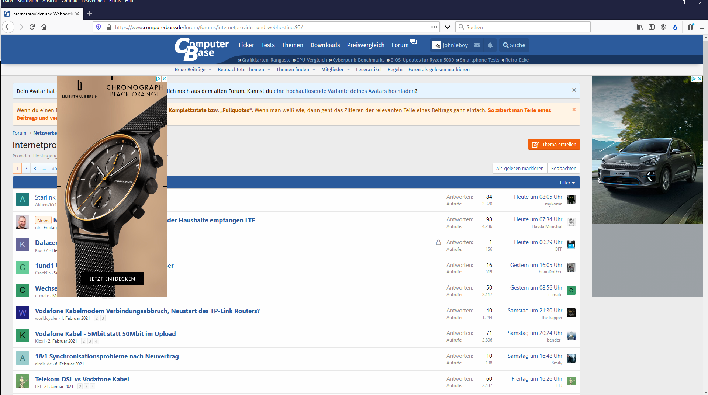Open the Datei menu in menu bar

point(8,1)
